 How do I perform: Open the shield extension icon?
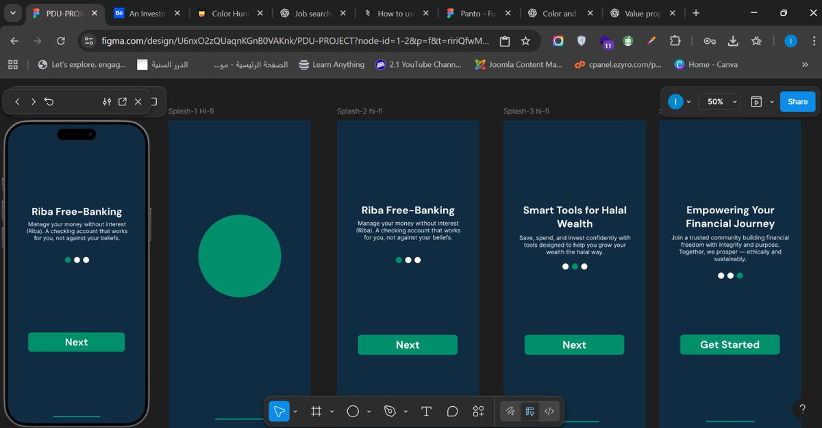click(x=582, y=41)
